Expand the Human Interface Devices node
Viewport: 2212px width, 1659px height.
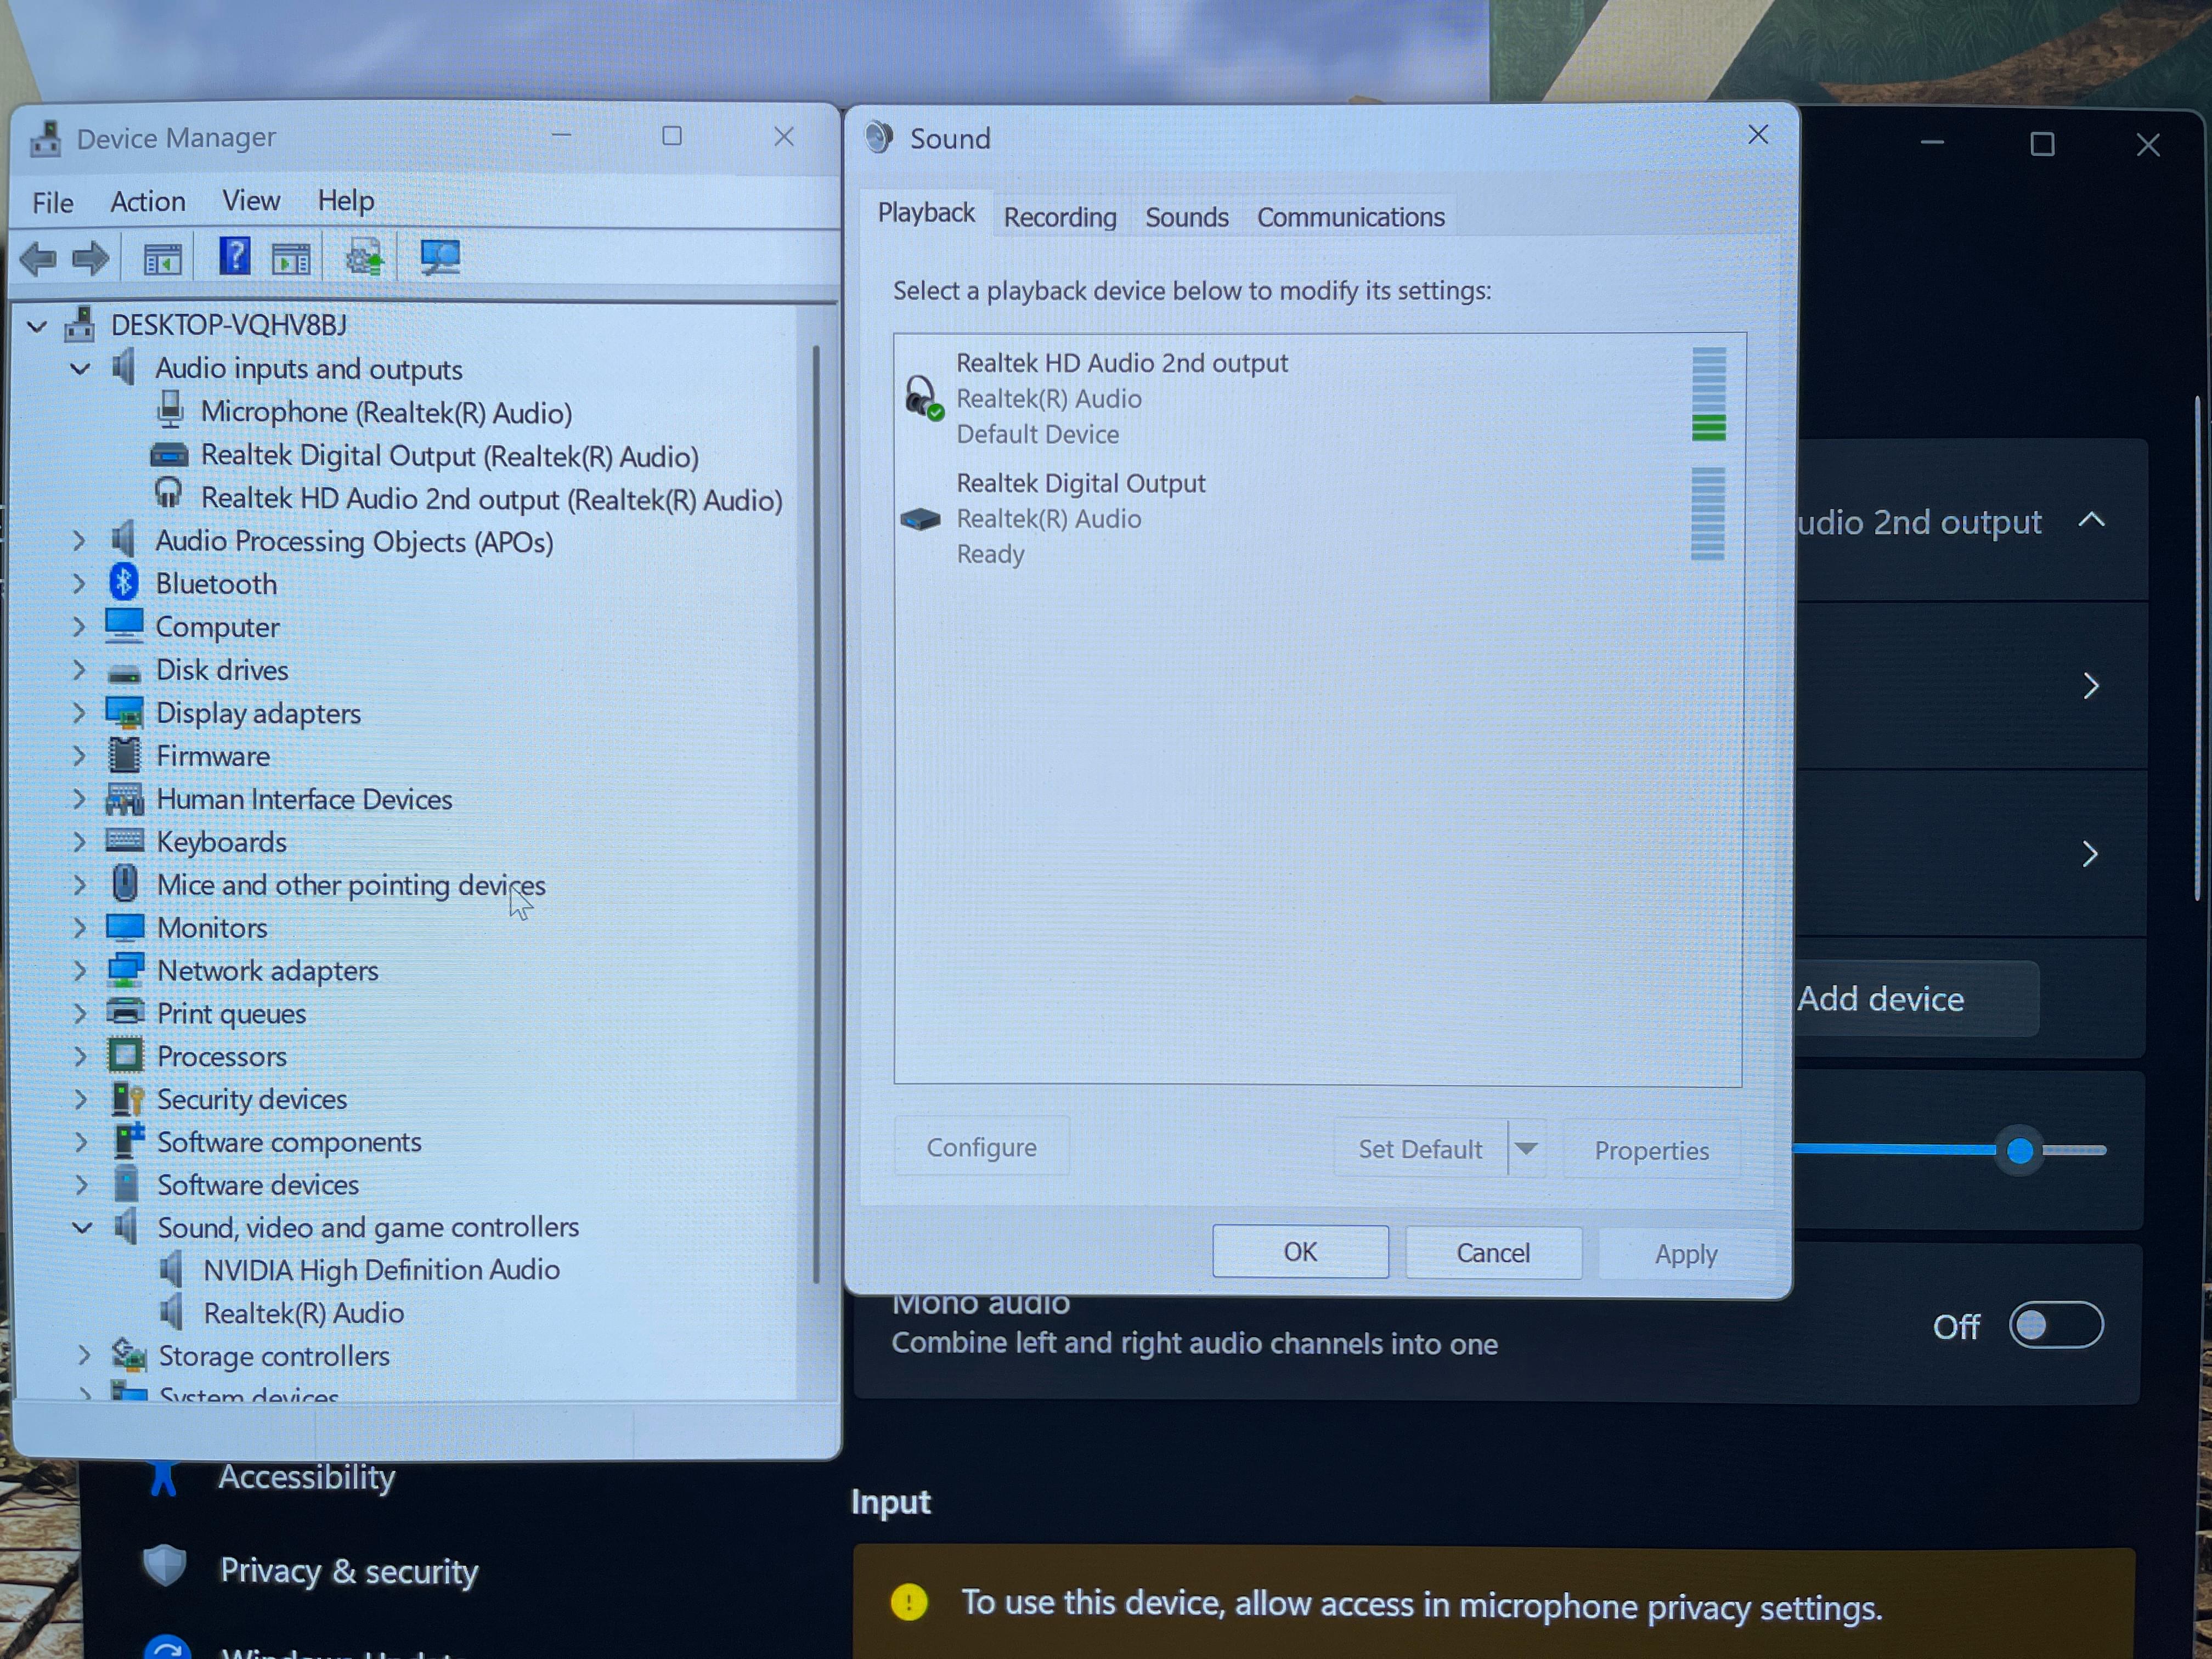[x=79, y=799]
